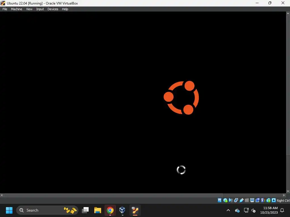The height and width of the screenshot is (217, 290).
Task: Click the network adapters status icon
Action: click(236, 200)
